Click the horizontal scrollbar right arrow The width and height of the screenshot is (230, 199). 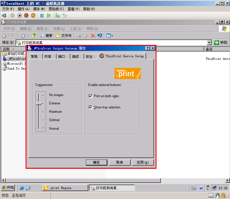point(227,180)
